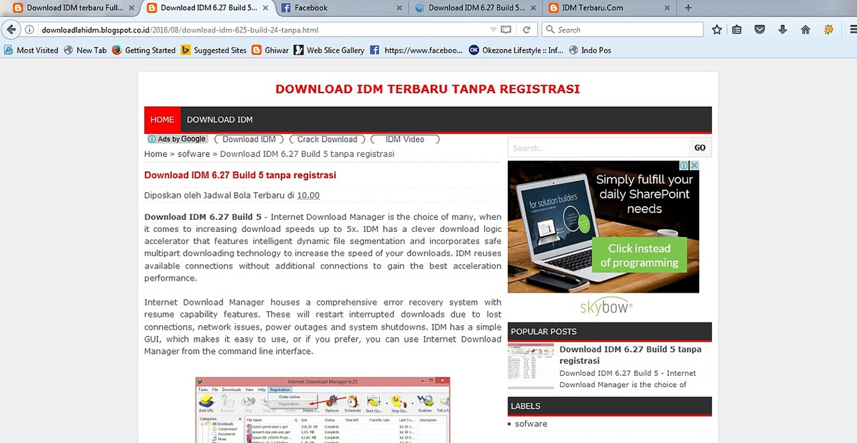Open a new tab with the plus button
This screenshot has height=443, width=857.
click(x=688, y=8)
